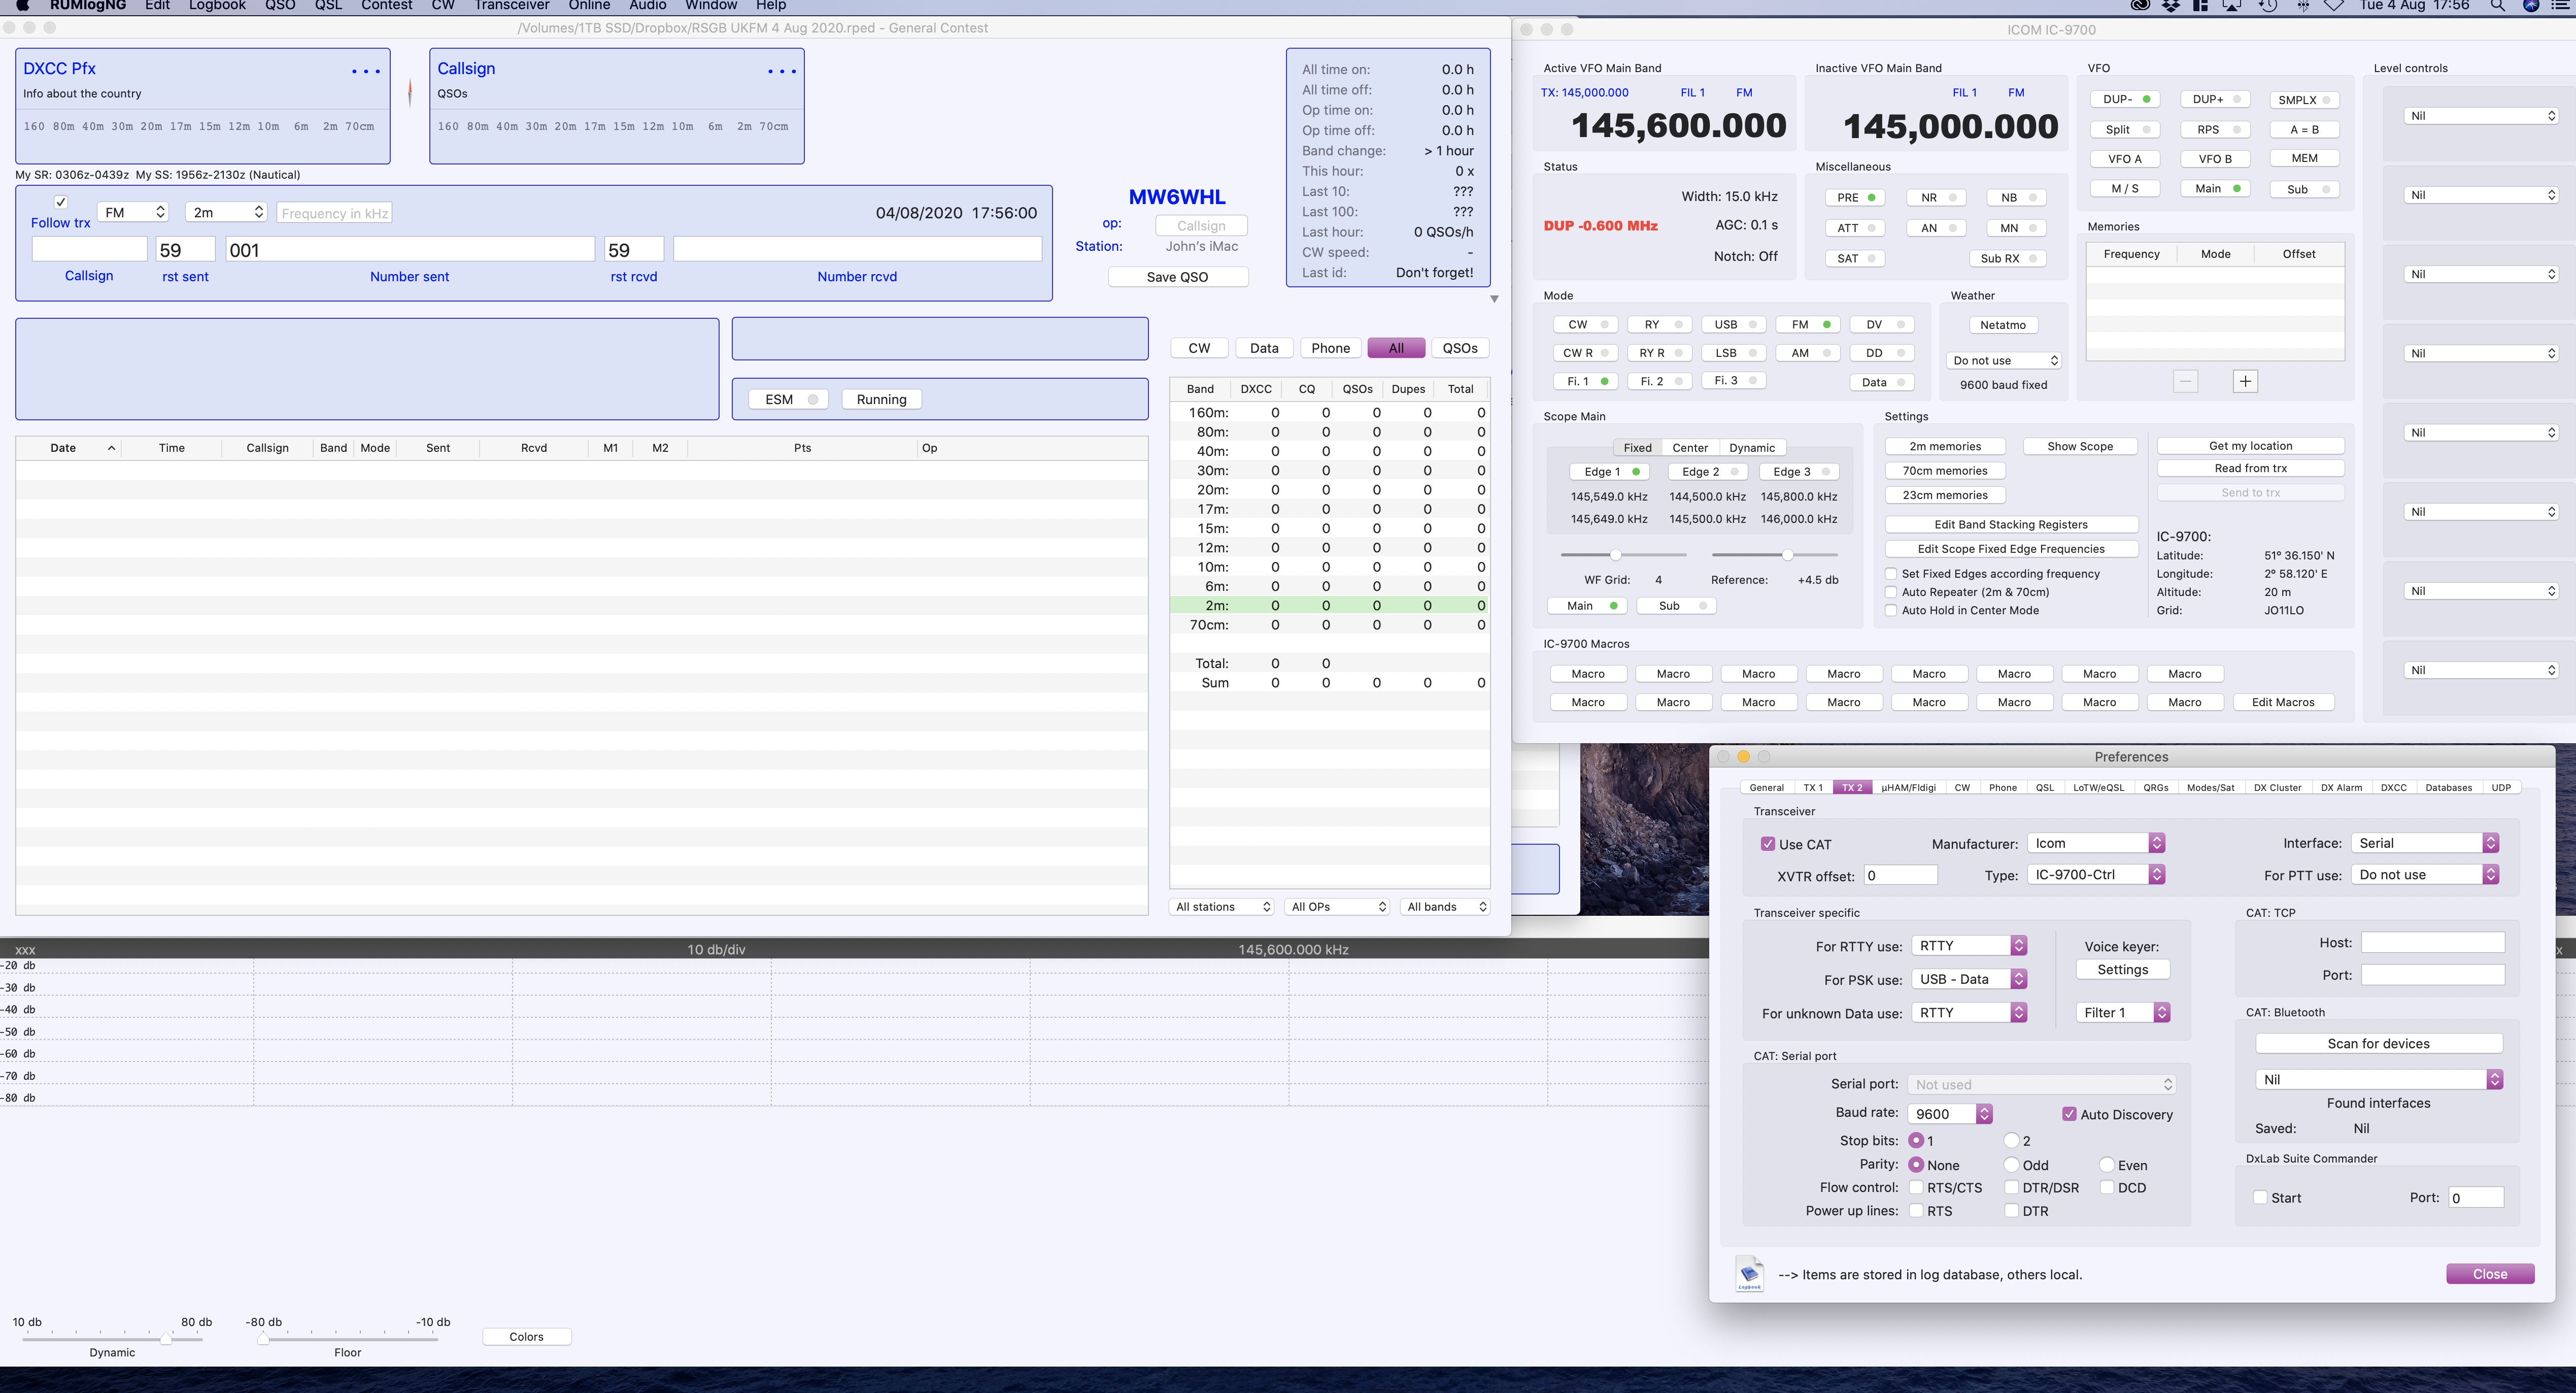Click the disclosure triangle below statistics panel
The image size is (2576, 1393).
point(1494,299)
